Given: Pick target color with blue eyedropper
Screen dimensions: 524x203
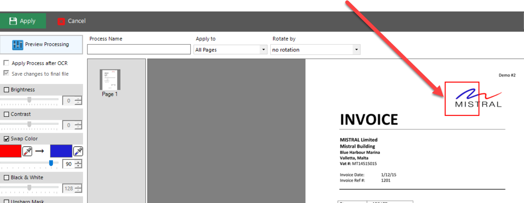Looking at the screenshot, I should tap(78, 151).
